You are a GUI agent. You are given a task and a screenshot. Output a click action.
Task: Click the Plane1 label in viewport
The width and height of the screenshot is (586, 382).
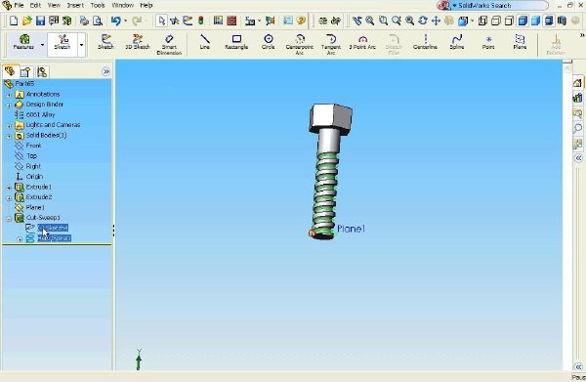click(x=351, y=229)
